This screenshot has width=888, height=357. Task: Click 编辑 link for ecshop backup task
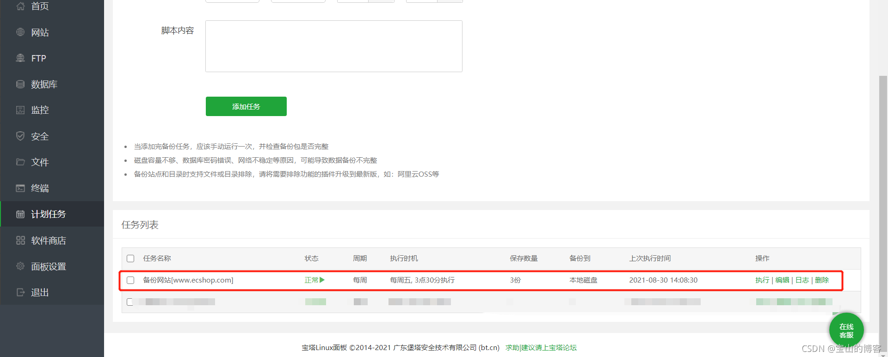click(x=782, y=280)
